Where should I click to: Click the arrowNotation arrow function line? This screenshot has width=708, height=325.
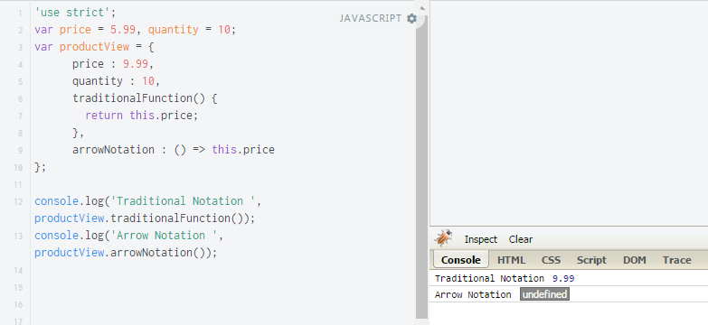pos(174,149)
